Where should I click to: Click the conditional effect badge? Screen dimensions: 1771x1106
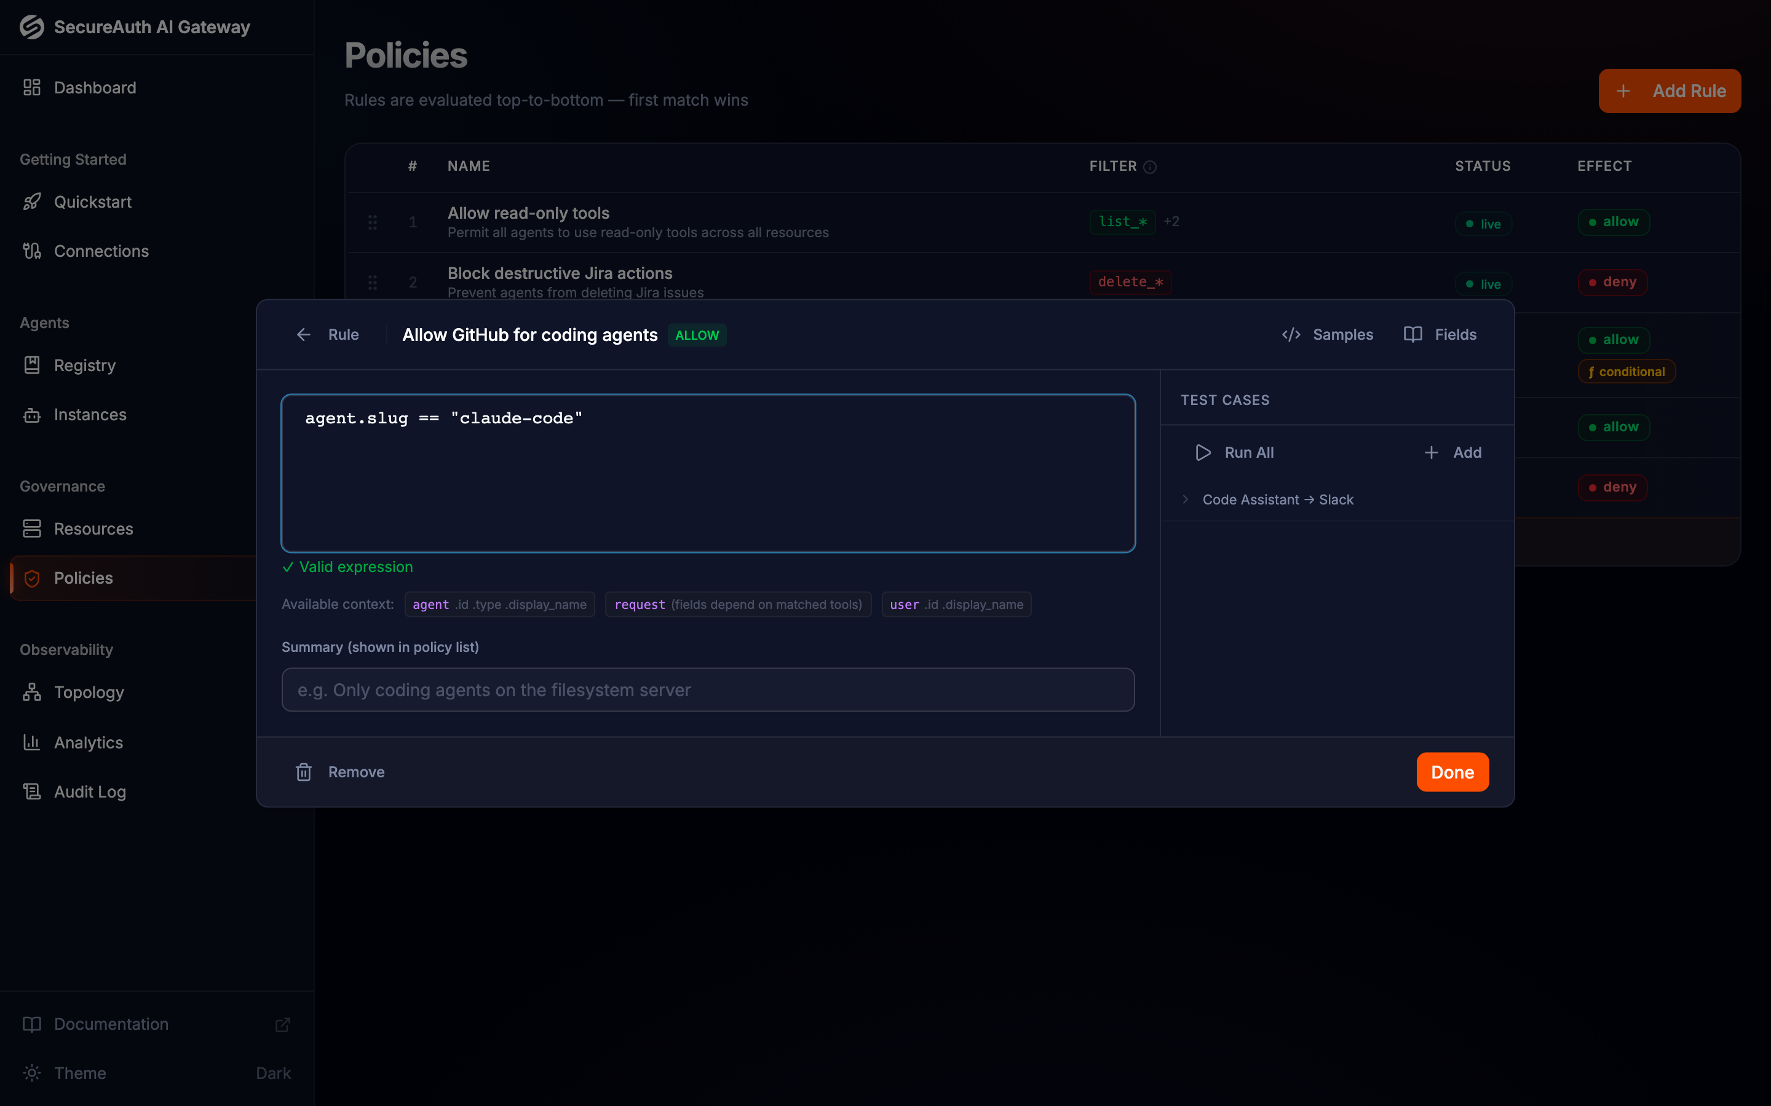(1627, 372)
